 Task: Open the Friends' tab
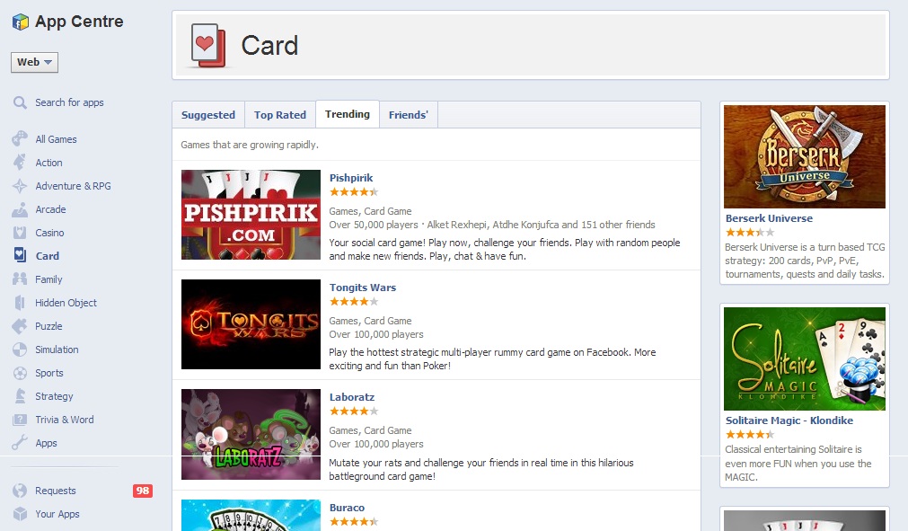point(409,115)
